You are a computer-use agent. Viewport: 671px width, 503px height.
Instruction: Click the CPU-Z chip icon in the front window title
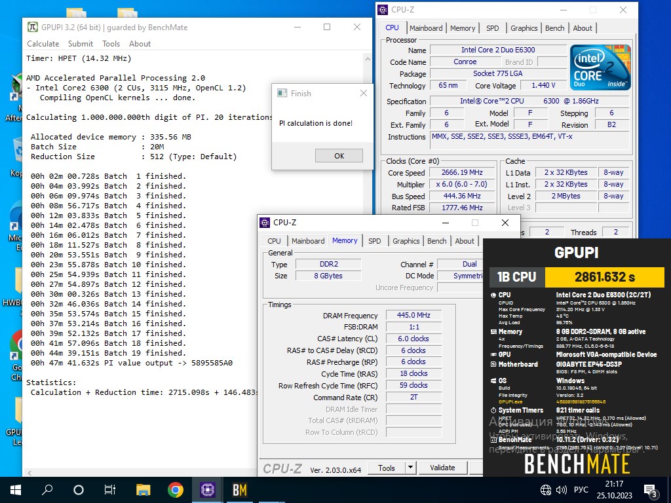(x=265, y=223)
